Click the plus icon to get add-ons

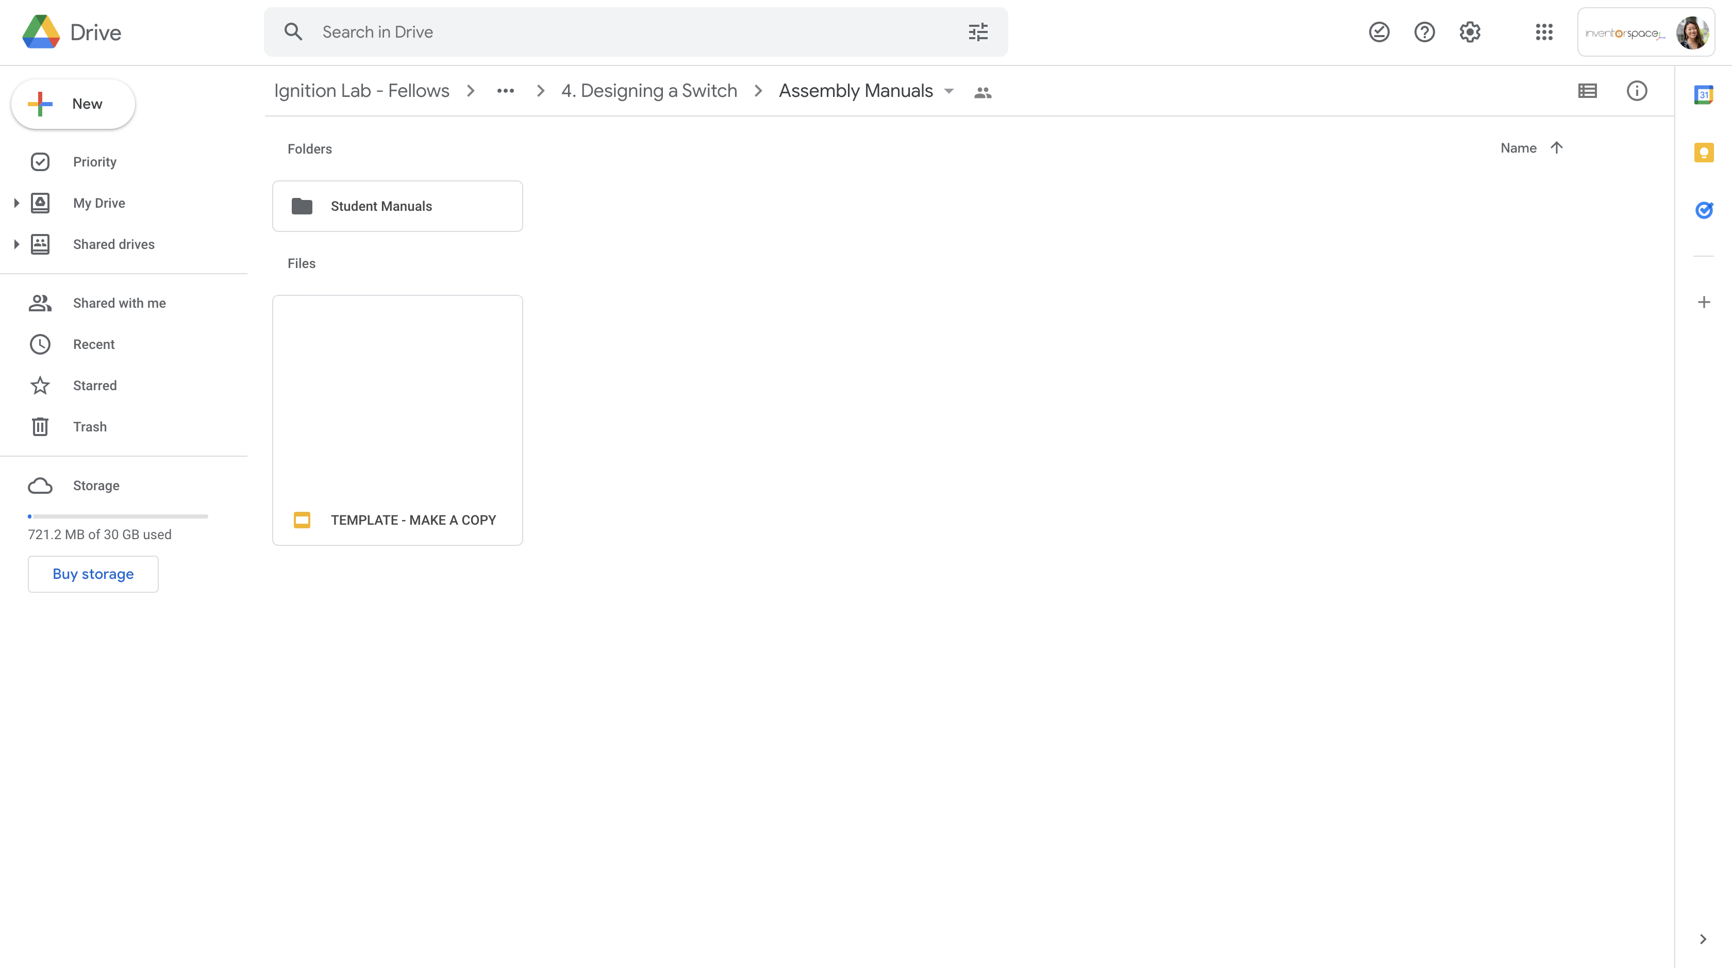pyautogui.click(x=1703, y=303)
